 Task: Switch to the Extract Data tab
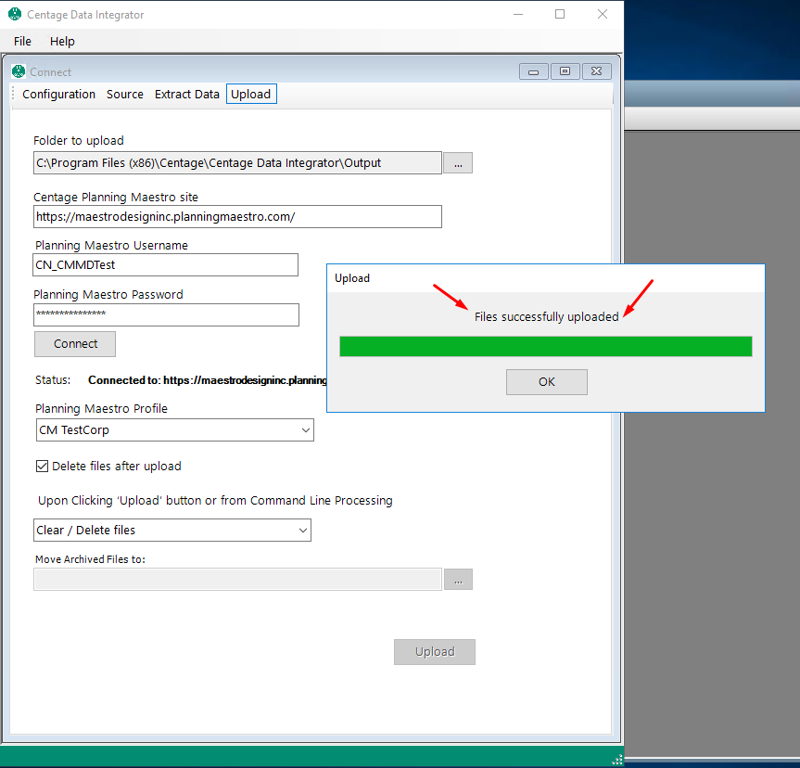[x=186, y=94]
